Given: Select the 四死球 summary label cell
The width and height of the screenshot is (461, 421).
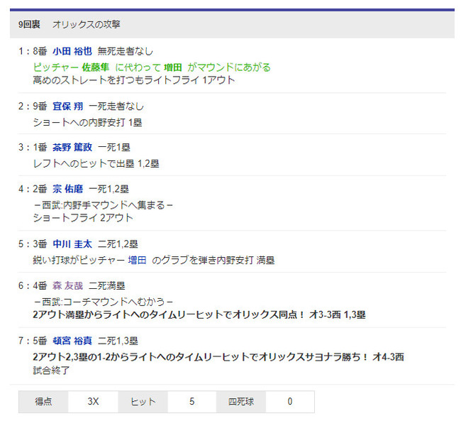Looking at the screenshot, I should pyautogui.click(x=241, y=402).
